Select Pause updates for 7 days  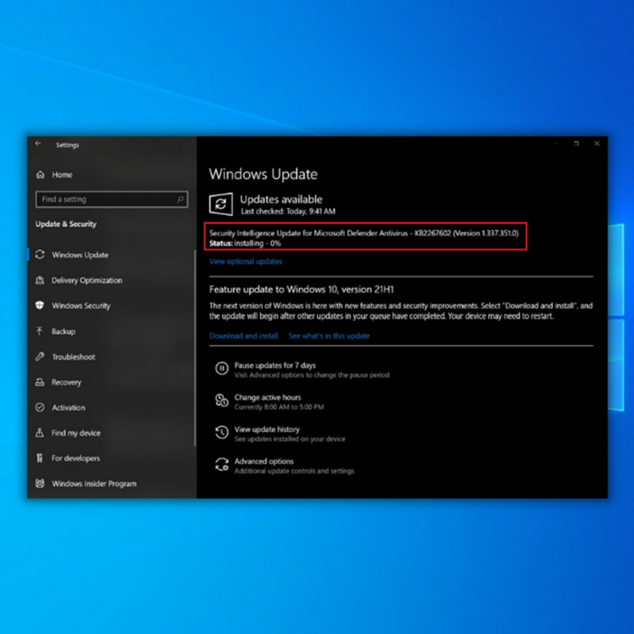point(275,365)
